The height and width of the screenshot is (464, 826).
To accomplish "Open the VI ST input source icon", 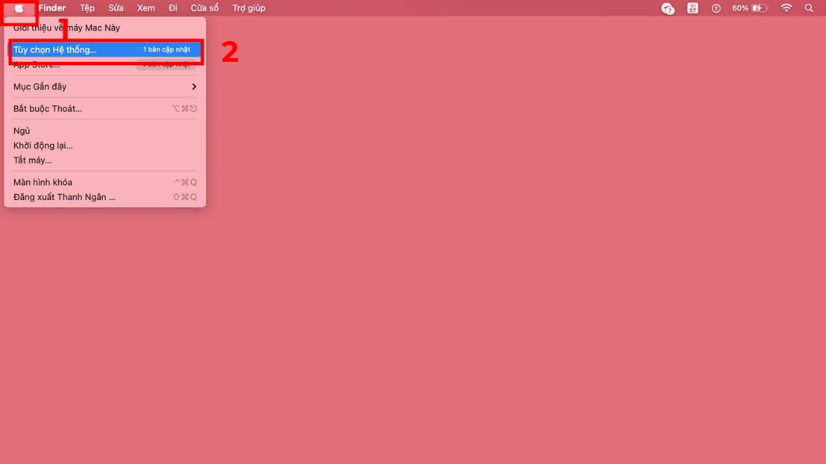I will coord(692,8).
